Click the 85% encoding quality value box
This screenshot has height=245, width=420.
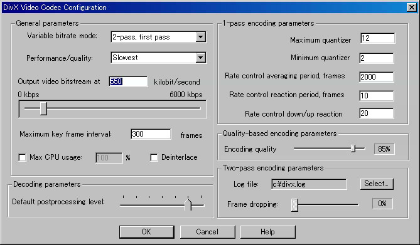pos(384,149)
